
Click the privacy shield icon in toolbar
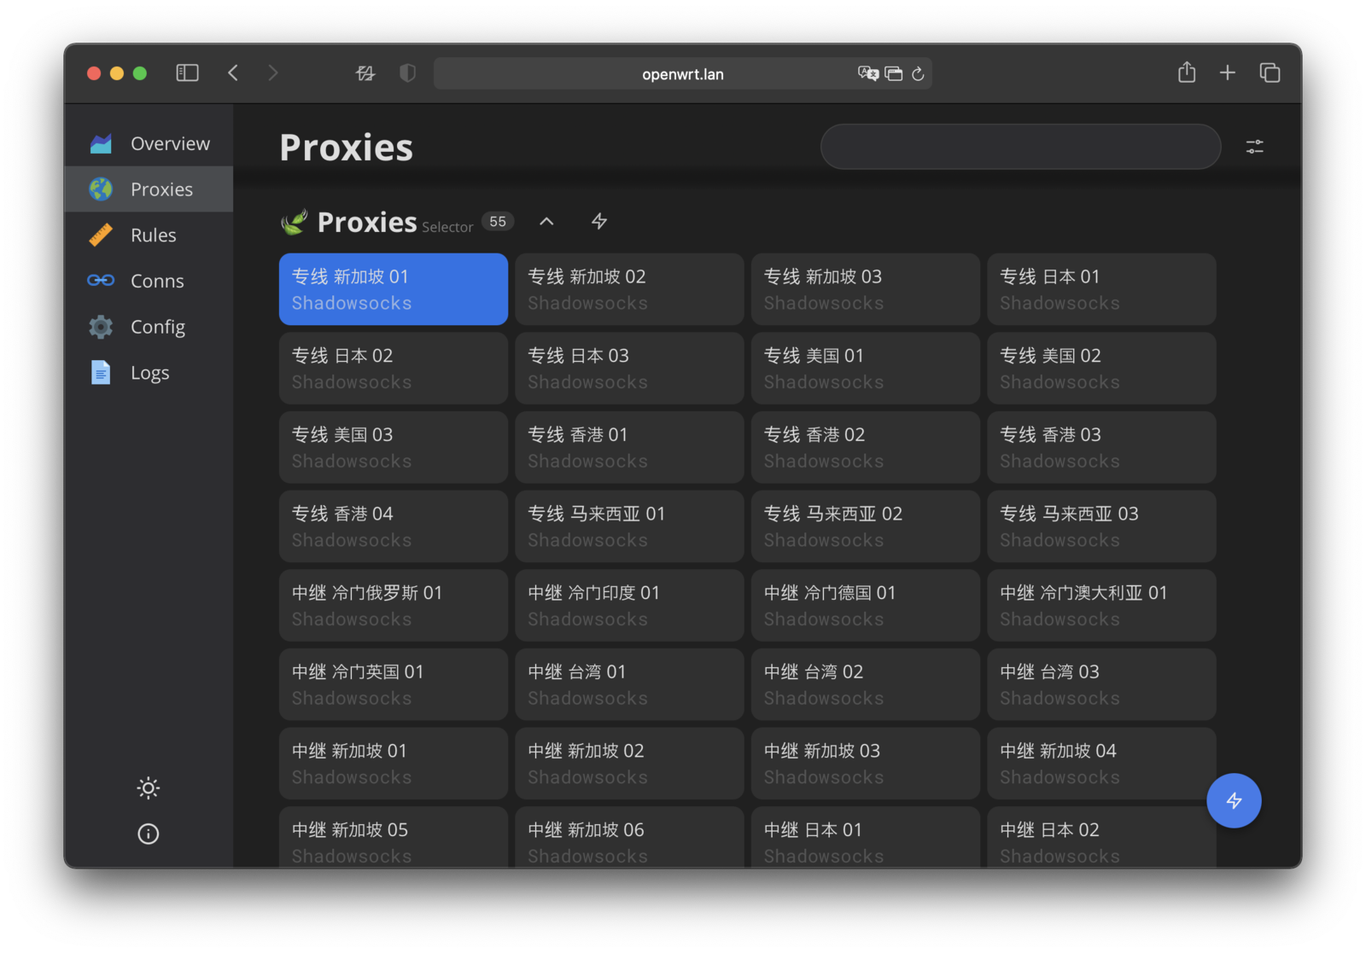pos(408,73)
